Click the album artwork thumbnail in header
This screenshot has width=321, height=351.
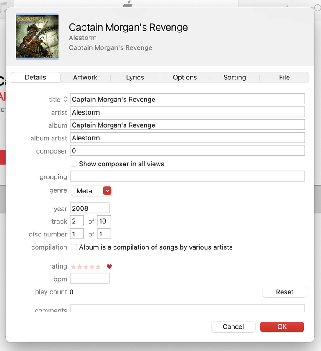click(x=37, y=36)
